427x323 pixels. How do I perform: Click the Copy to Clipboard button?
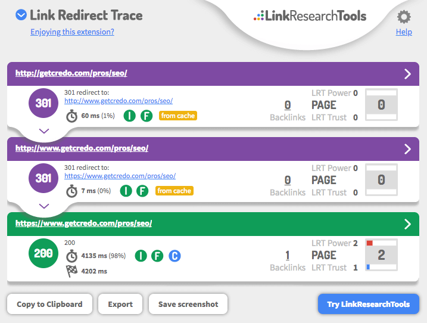tap(49, 304)
